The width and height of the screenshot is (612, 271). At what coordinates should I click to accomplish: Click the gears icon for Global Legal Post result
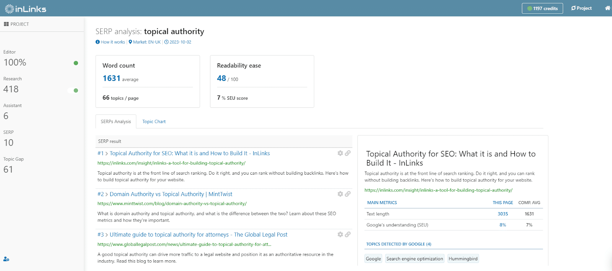340,234
